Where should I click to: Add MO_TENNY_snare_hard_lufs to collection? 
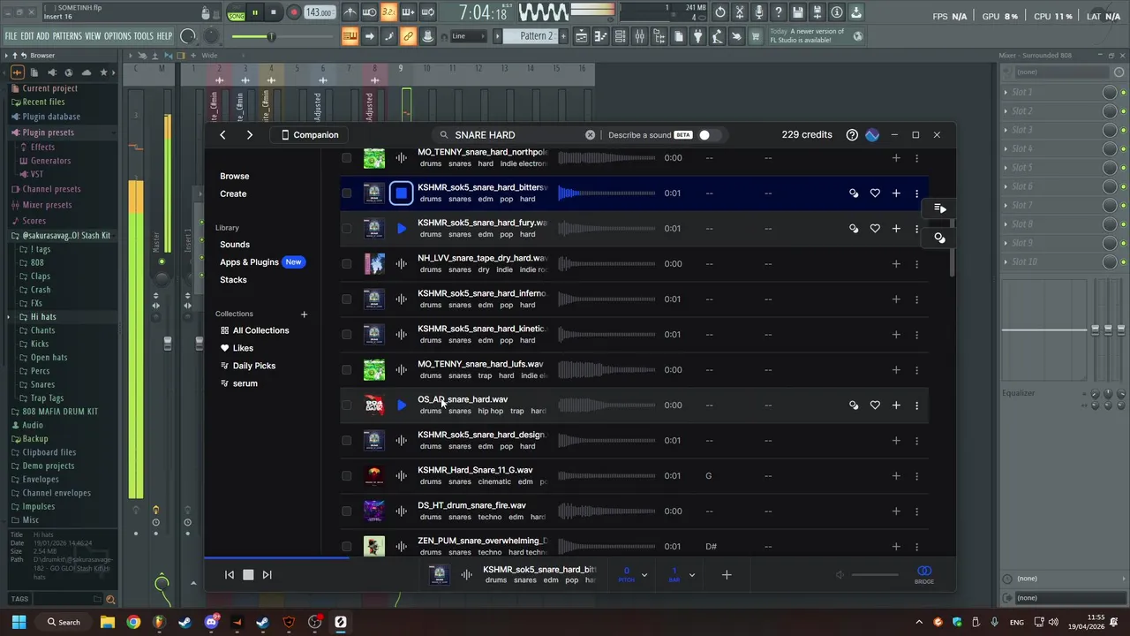[x=896, y=369]
